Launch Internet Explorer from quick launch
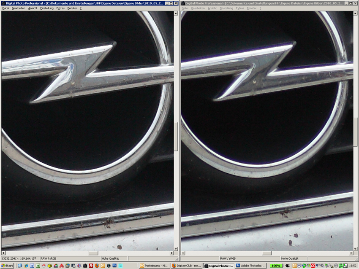359x269 pixels. (26, 266)
